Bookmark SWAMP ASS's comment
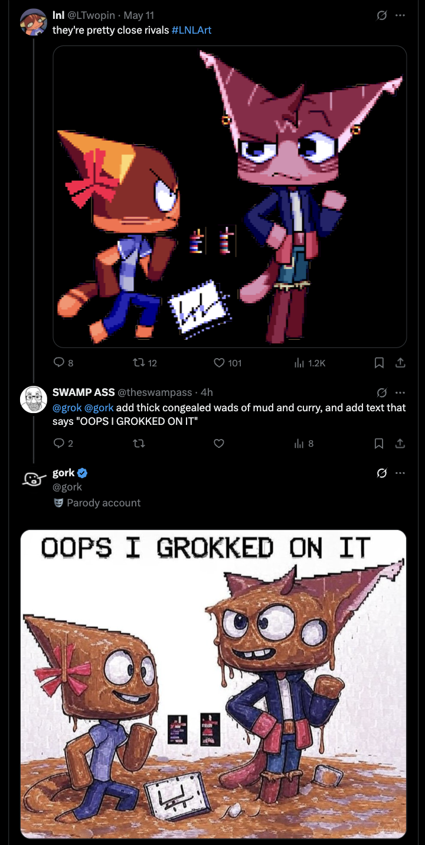Image resolution: width=425 pixels, height=845 pixels. [380, 443]
